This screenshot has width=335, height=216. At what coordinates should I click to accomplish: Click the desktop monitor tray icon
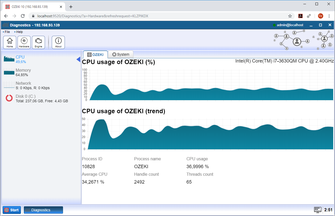tap(317, 210)
